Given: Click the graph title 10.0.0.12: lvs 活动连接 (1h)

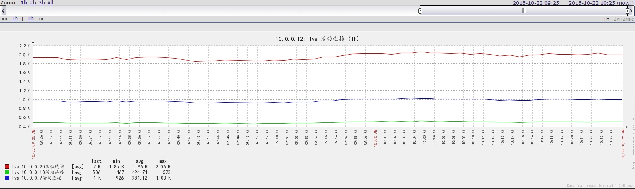Looking at the screenshot, I should [317, 39].
